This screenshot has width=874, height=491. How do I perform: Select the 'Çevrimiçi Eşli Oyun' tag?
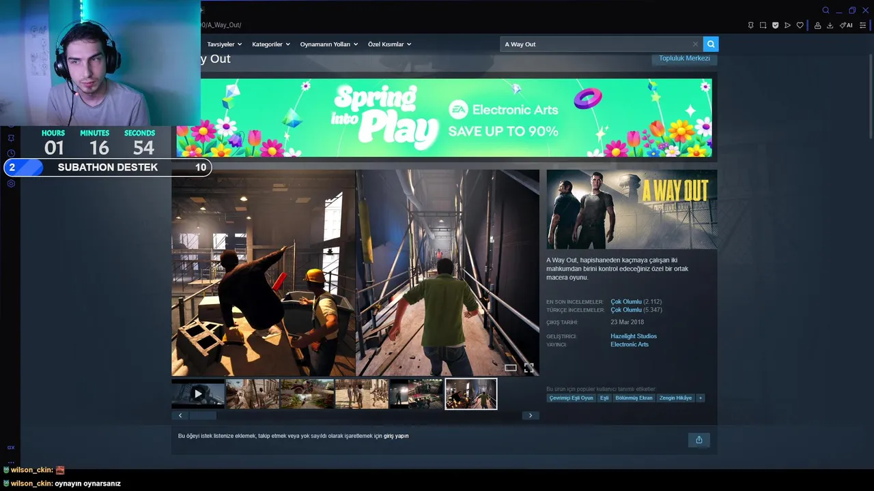coord(571,398)
